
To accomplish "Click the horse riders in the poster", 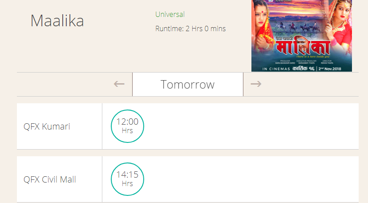I will [298, 27].
